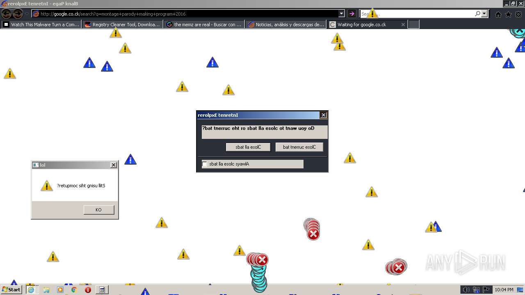The image size is (525, 295).
Task: Open the search provider dropdown arrow
Action: tap(484, 14)
